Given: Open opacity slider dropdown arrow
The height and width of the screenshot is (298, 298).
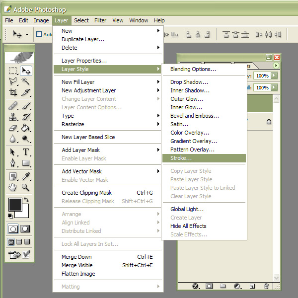Looking at the screenshot, I should point(274,75).
